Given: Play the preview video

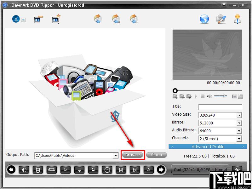Looking at the screenshot, I should pos(196,96).
